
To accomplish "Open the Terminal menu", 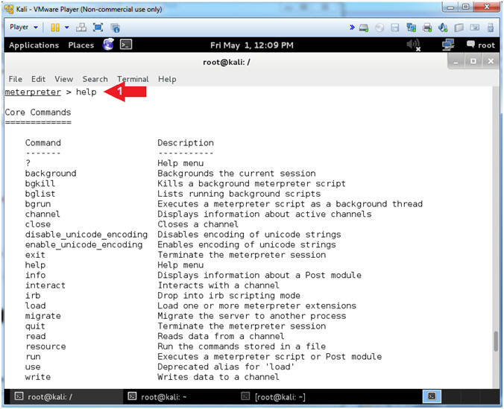I will [133, 79].
